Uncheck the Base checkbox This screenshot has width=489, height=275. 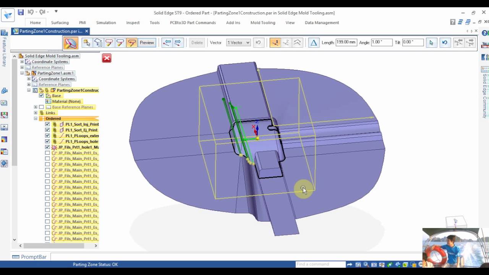pyautogui.click(x=41, y=95)
